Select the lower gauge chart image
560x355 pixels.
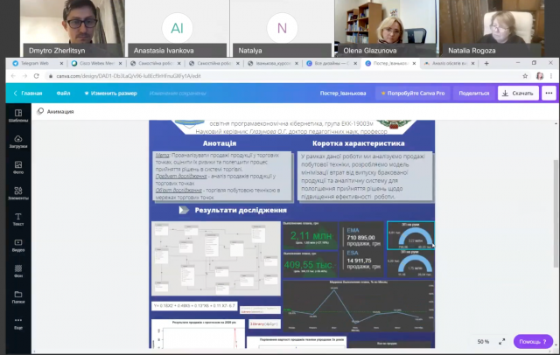410,264
